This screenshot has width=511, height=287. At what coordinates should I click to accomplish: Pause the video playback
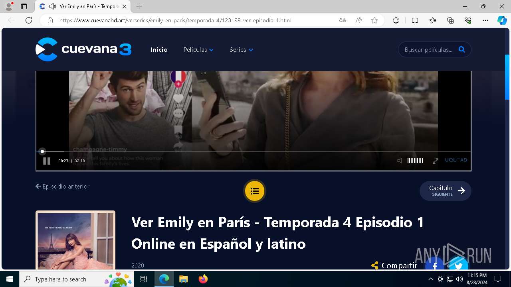[x=47, y=161]
